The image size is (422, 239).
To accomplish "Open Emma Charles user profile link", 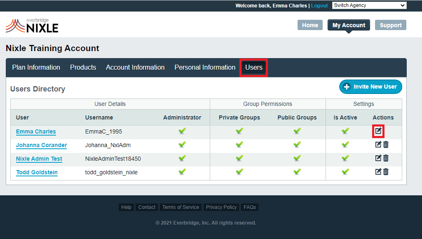I will [x=36, y=131].
